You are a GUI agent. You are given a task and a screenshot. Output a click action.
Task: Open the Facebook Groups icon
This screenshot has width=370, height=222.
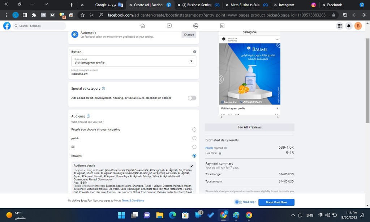click(x=195, y=26)
